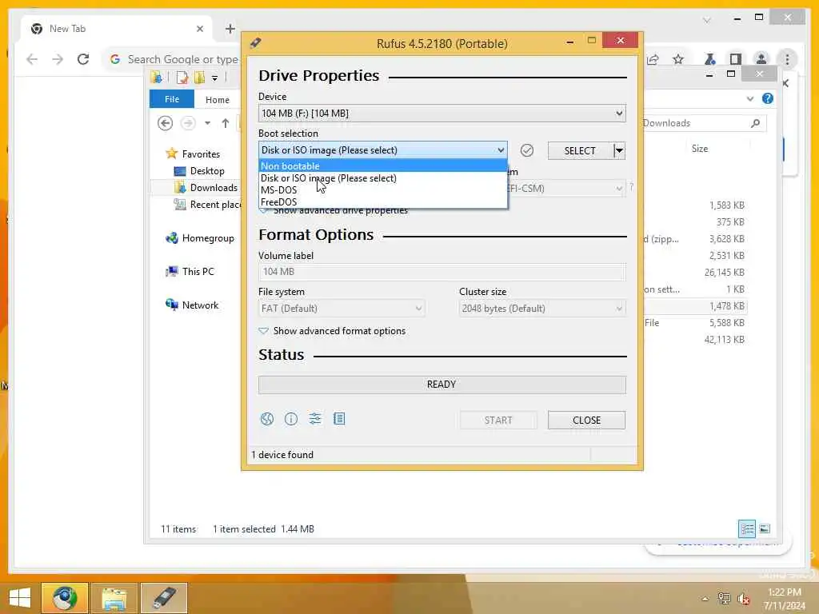Close the New Tab tab

(199, 29)
